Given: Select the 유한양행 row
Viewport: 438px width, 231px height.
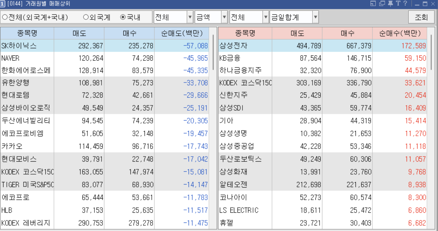Looking at the screenshot, I should pyautogui.click(x=104, y=83).
